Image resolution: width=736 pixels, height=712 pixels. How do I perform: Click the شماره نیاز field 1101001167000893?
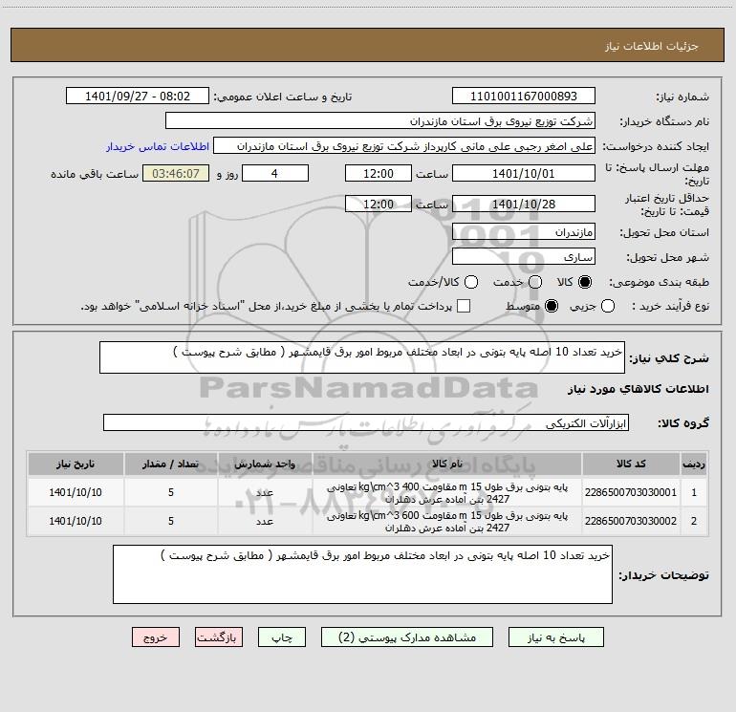click(524, 96)
